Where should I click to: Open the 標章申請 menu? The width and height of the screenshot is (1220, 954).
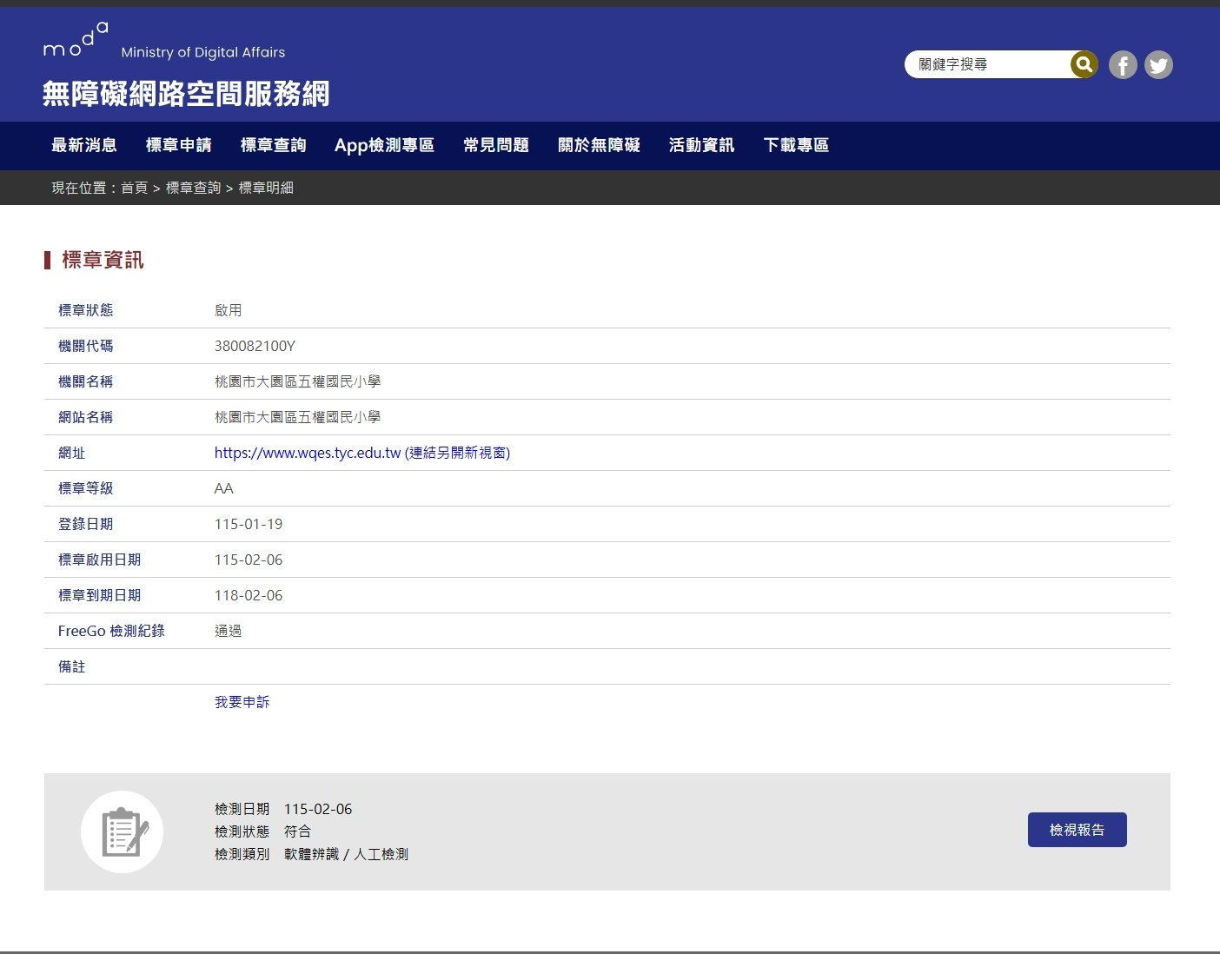pos(179,145)
